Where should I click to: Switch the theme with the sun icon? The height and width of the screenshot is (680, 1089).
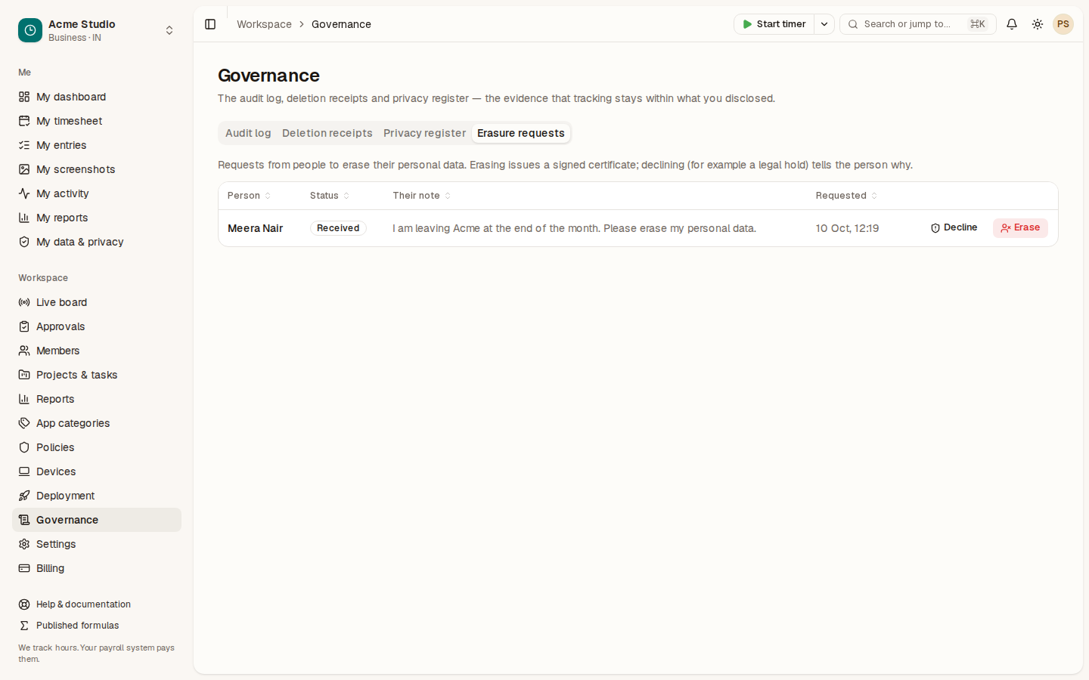click(1038, 24)
